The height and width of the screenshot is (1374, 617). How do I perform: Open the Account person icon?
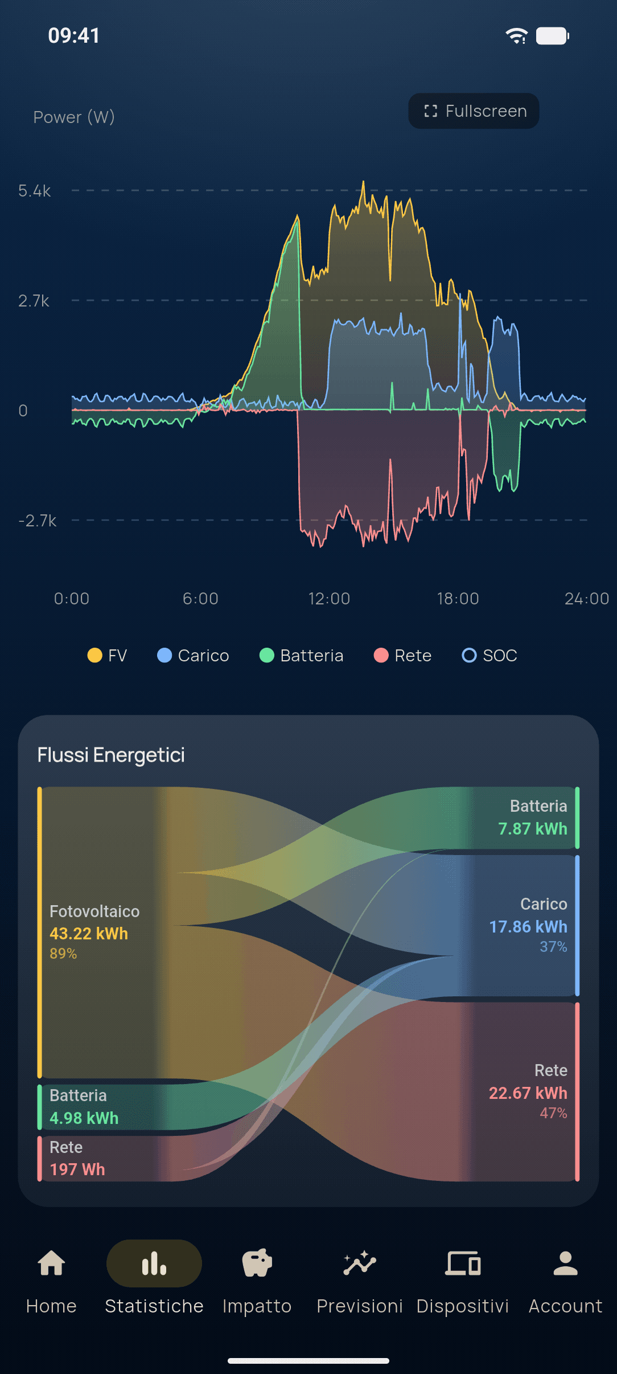tap(566, 1263)
